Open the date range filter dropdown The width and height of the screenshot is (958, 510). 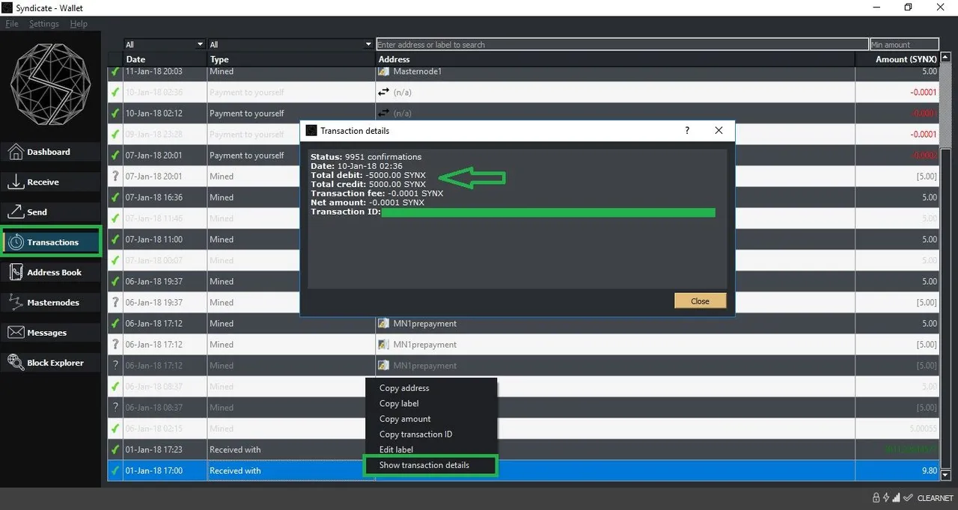click(165, 45)
